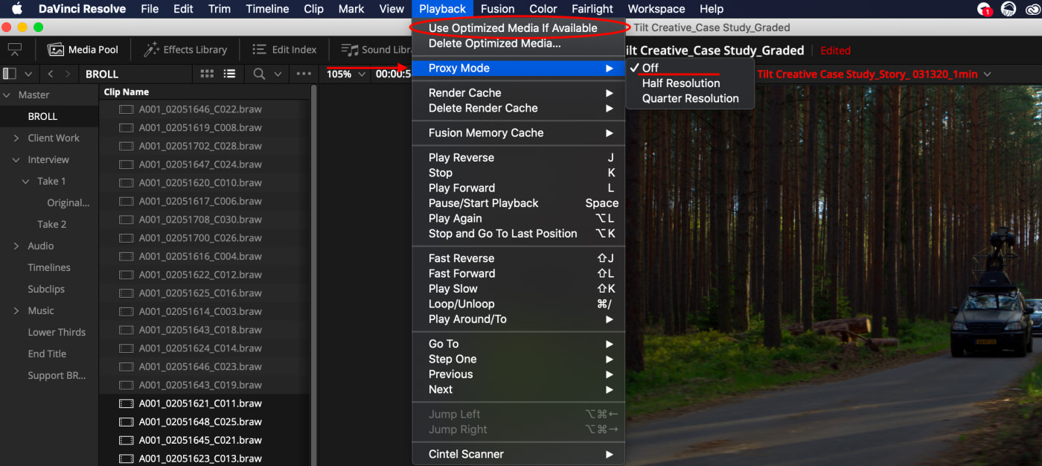The image size is (1042, 466).
Task: Click Delete Render Cache
Action: coord(519,108)
